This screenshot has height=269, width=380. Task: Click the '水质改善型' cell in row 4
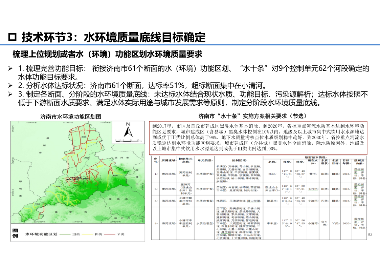point(204,223)
